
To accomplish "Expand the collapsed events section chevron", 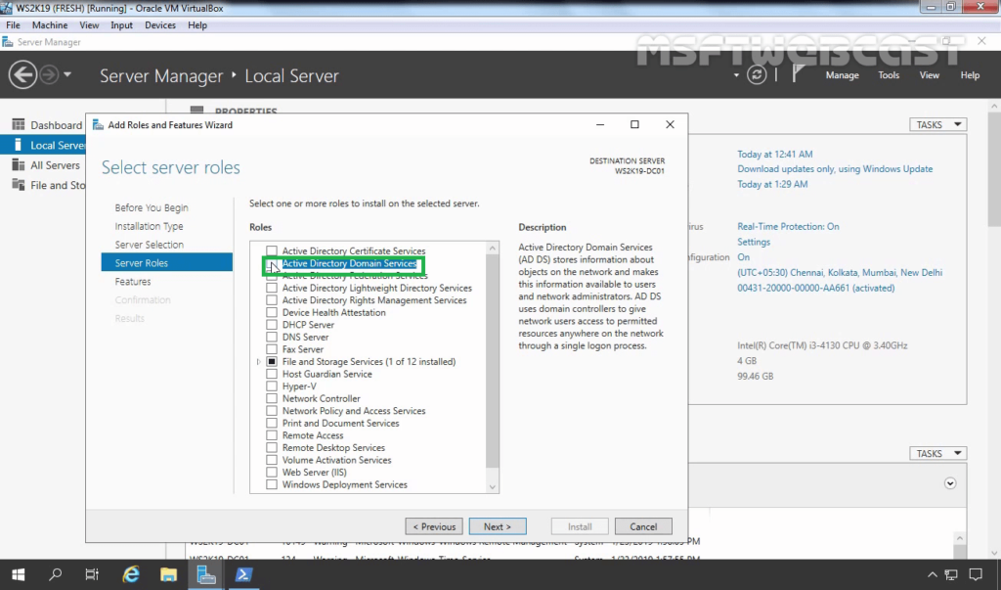I will [x=950, y=483].
